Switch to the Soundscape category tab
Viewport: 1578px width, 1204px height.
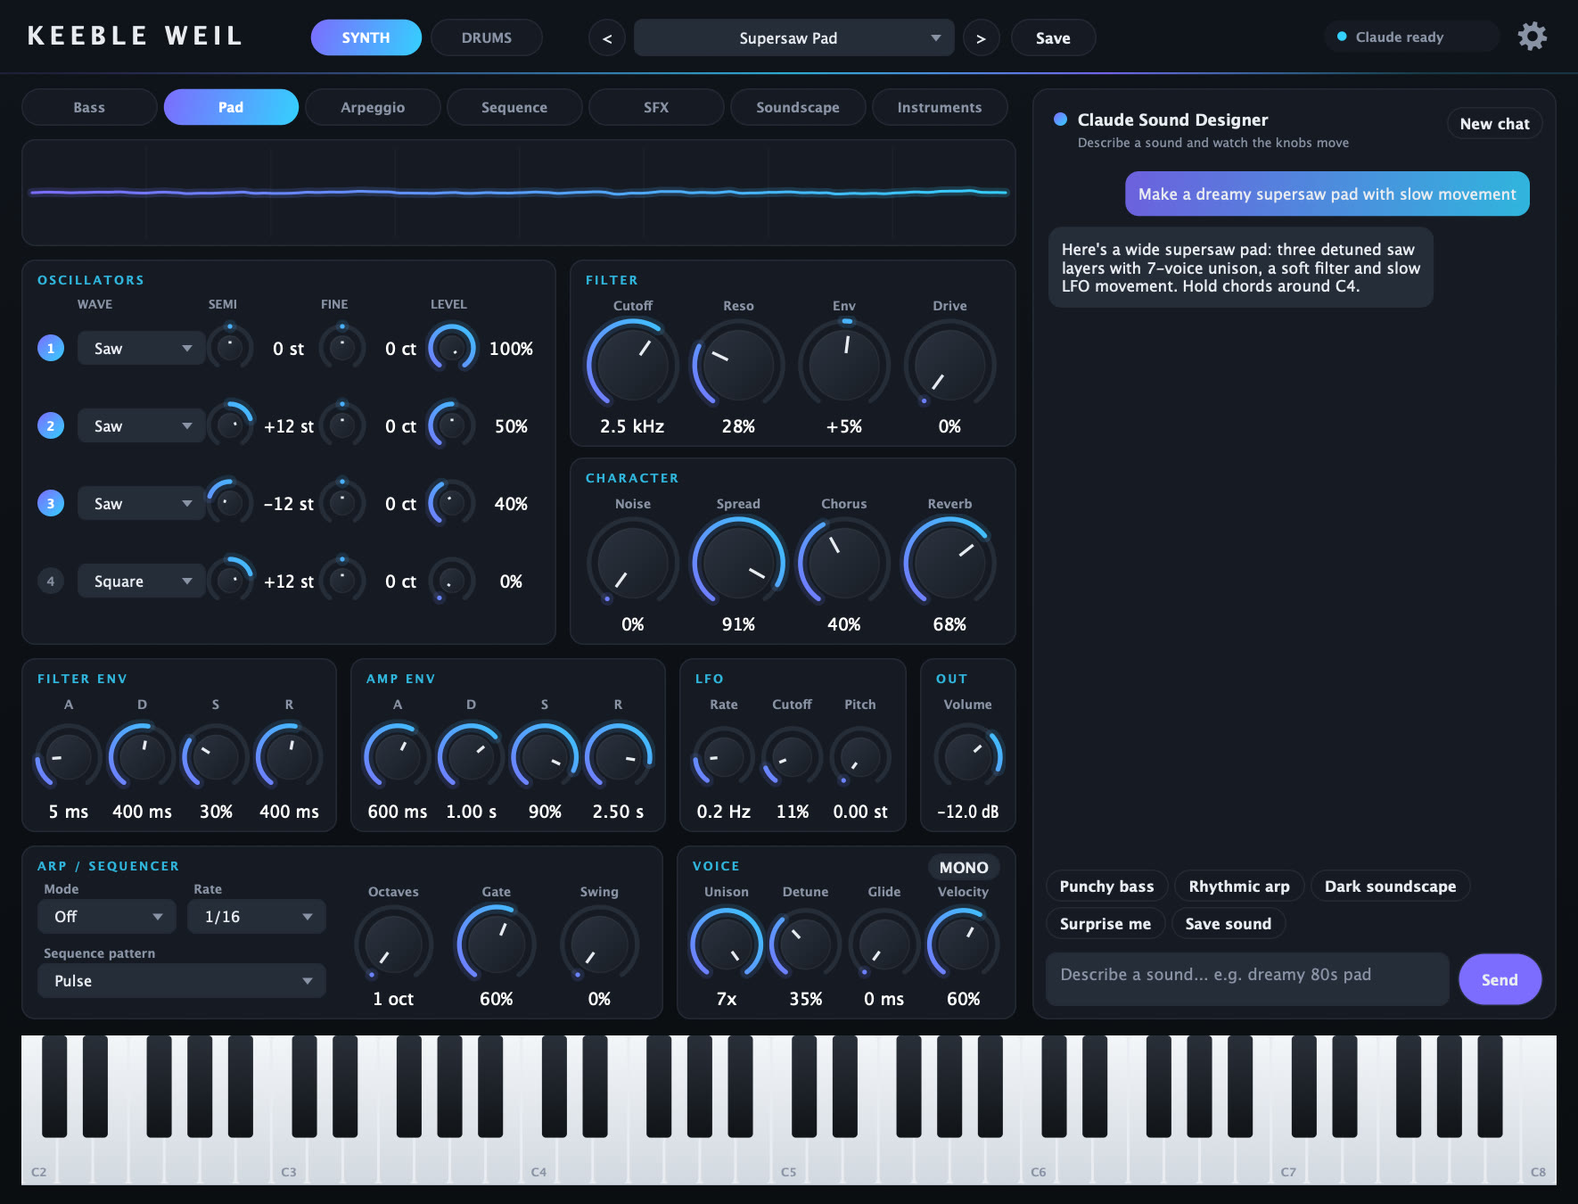(x=798, y=107)
